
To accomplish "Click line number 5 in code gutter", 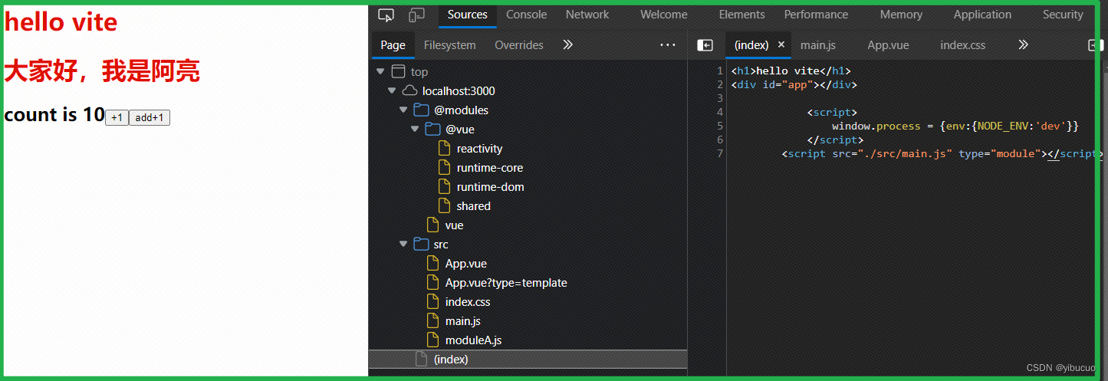I will click(x=719, y=126).
